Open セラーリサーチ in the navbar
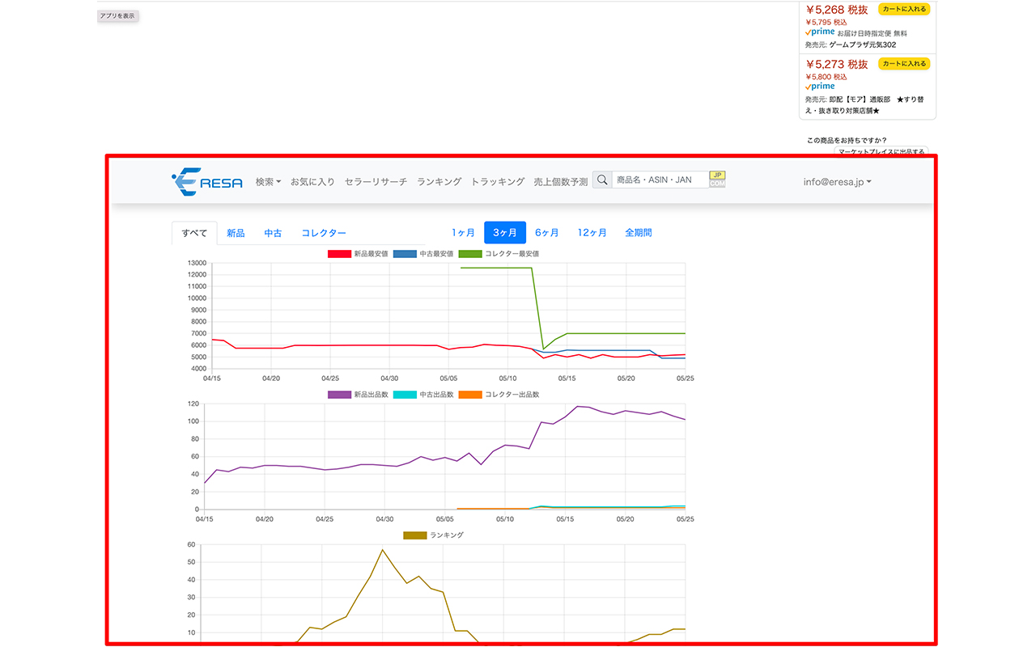The width and height of the screenshot is (1036, 647). click(x=376, y=182)
